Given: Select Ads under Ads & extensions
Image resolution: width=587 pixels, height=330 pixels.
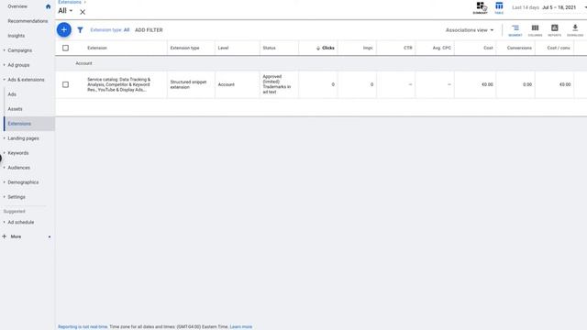Looking at the screenshot, I should tap(12, 94).
